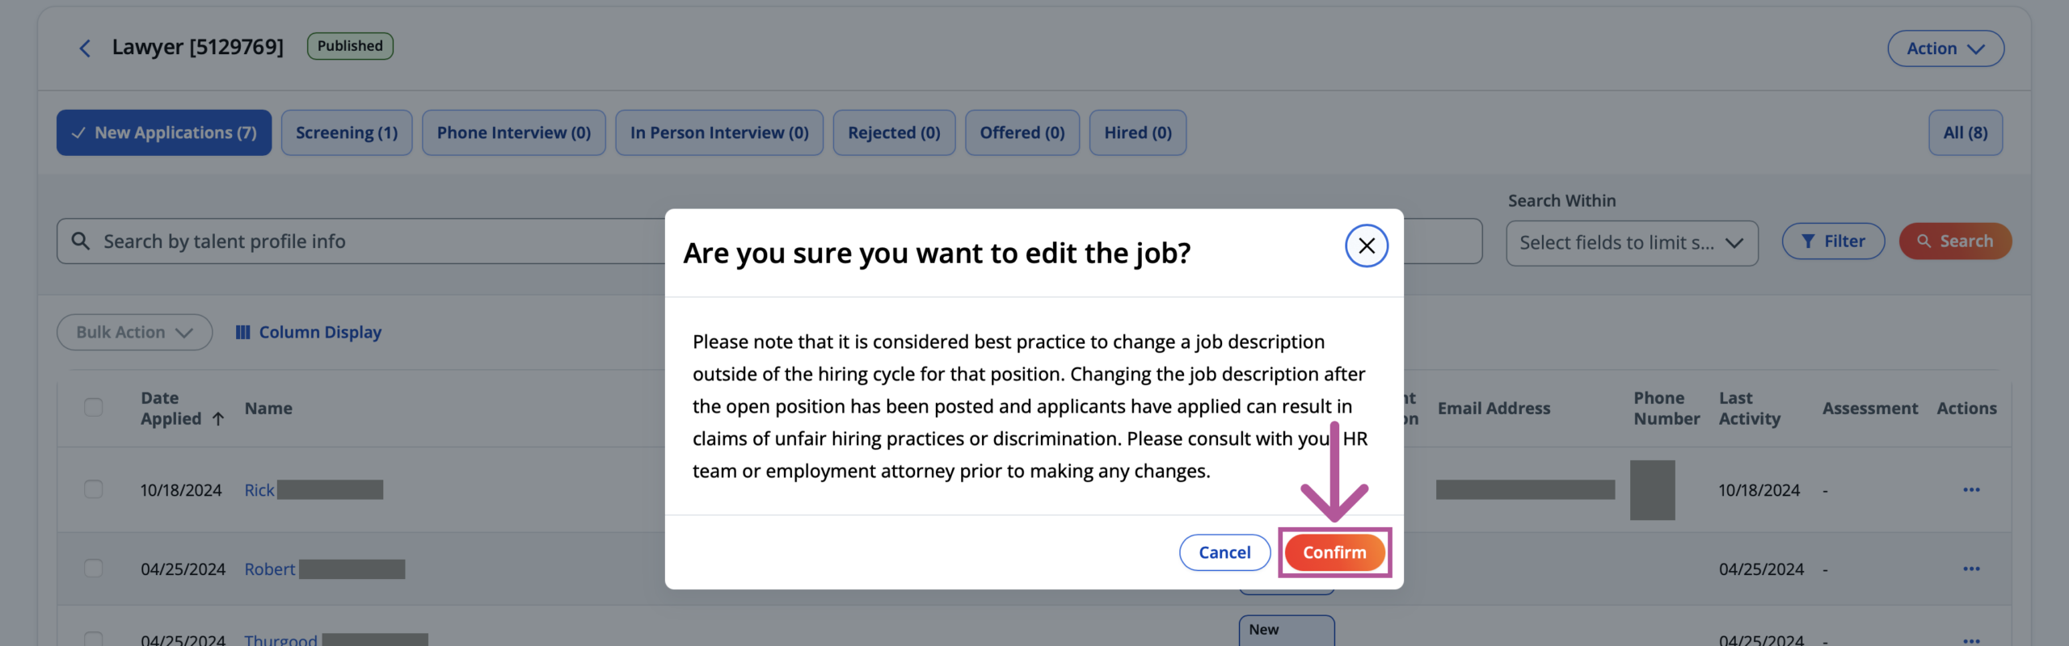
Task: Click the red Search button
Action: click(x=1955, y=241)
